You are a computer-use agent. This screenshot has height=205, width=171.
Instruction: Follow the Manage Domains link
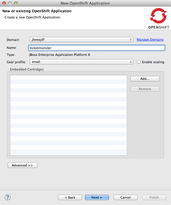coord(150,39)
